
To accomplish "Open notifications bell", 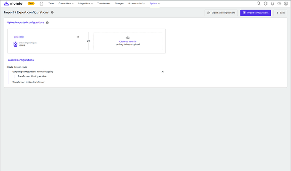I will [272, 3].
